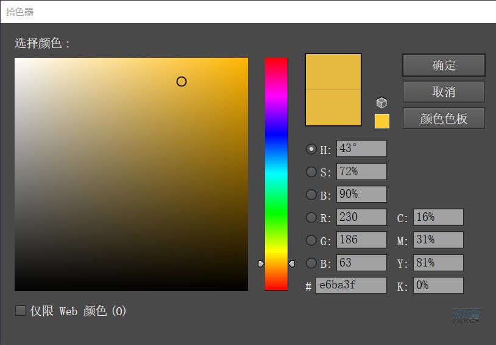
Task: Click the H field showing 43°
Action: 361,148
